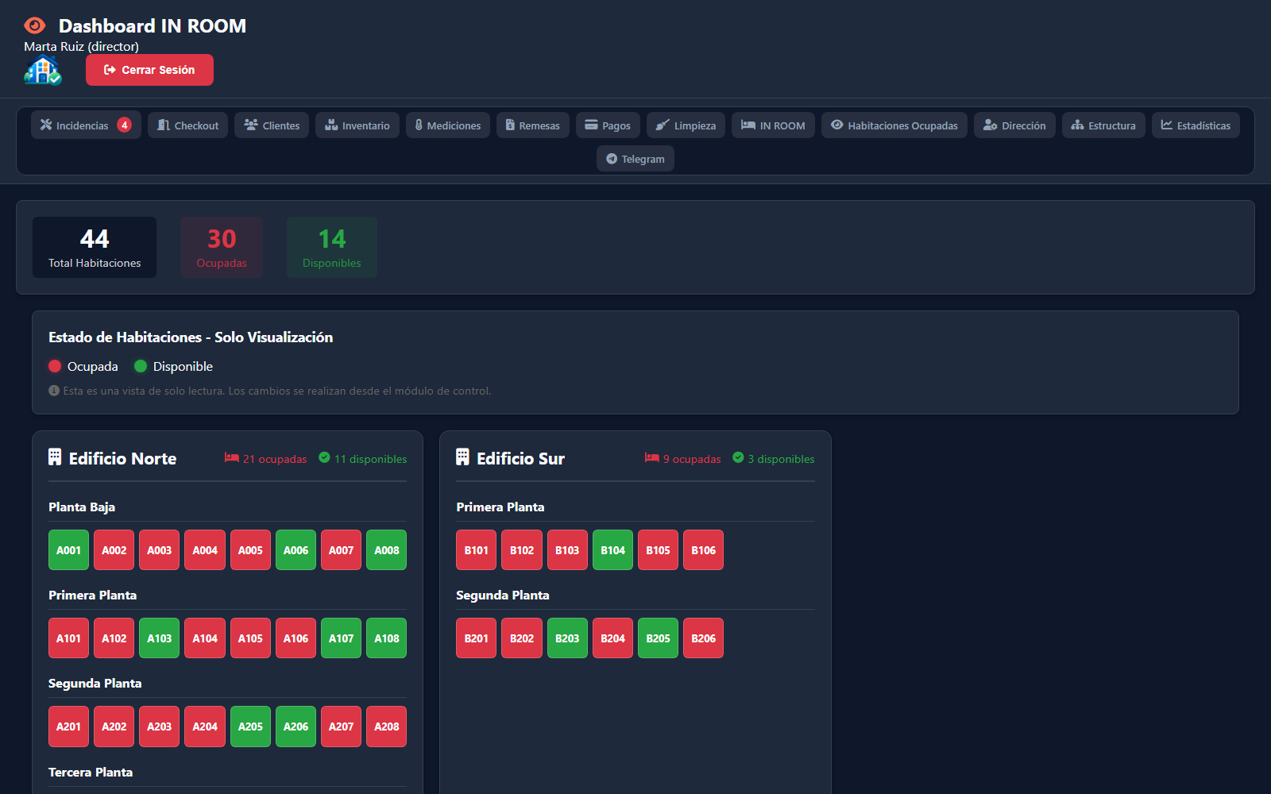1271x794 pixels.
Task: Select room B206
Action: 704,638
